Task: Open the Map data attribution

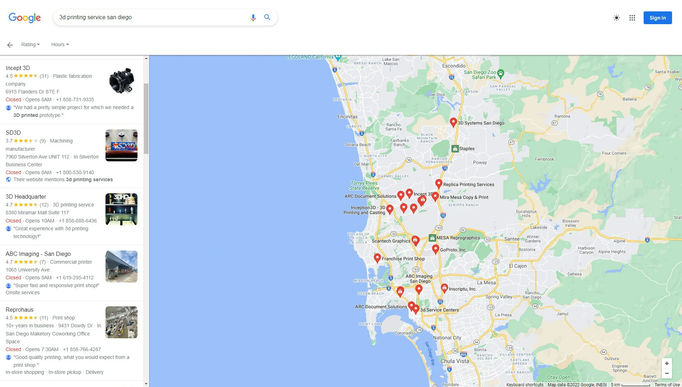Action: [577, 385]
